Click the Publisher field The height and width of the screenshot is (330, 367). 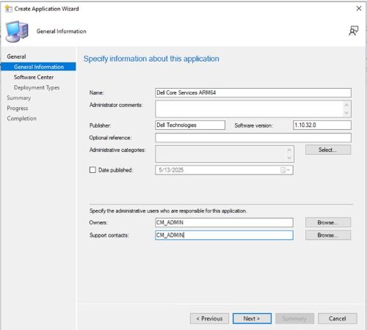pos(190,125)
